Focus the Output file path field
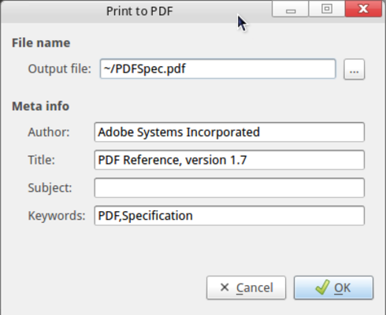The width and height of the screenshot is (386, 315). click(x=217, y=69)
